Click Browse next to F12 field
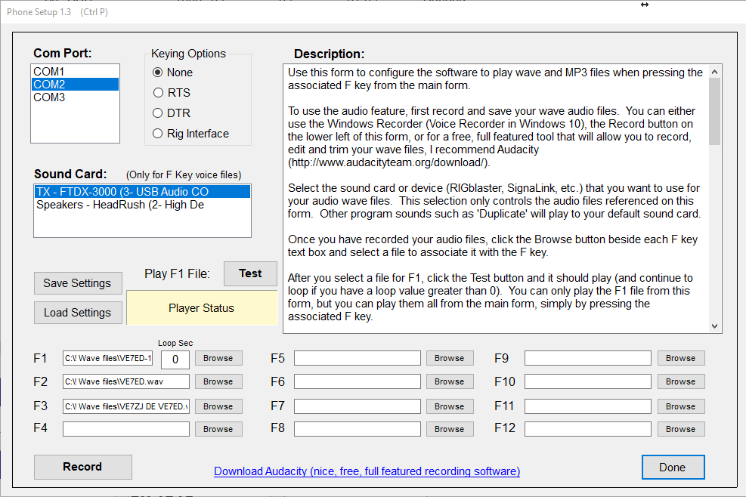Viewport: 746px width, 497px height. 680,429
